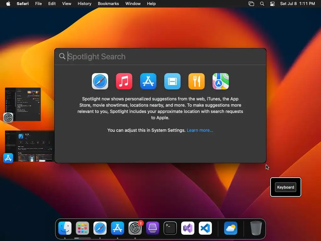The image size is (321, 241).
Task: Open the Bookmarks menu
Action: click(108, 4)
